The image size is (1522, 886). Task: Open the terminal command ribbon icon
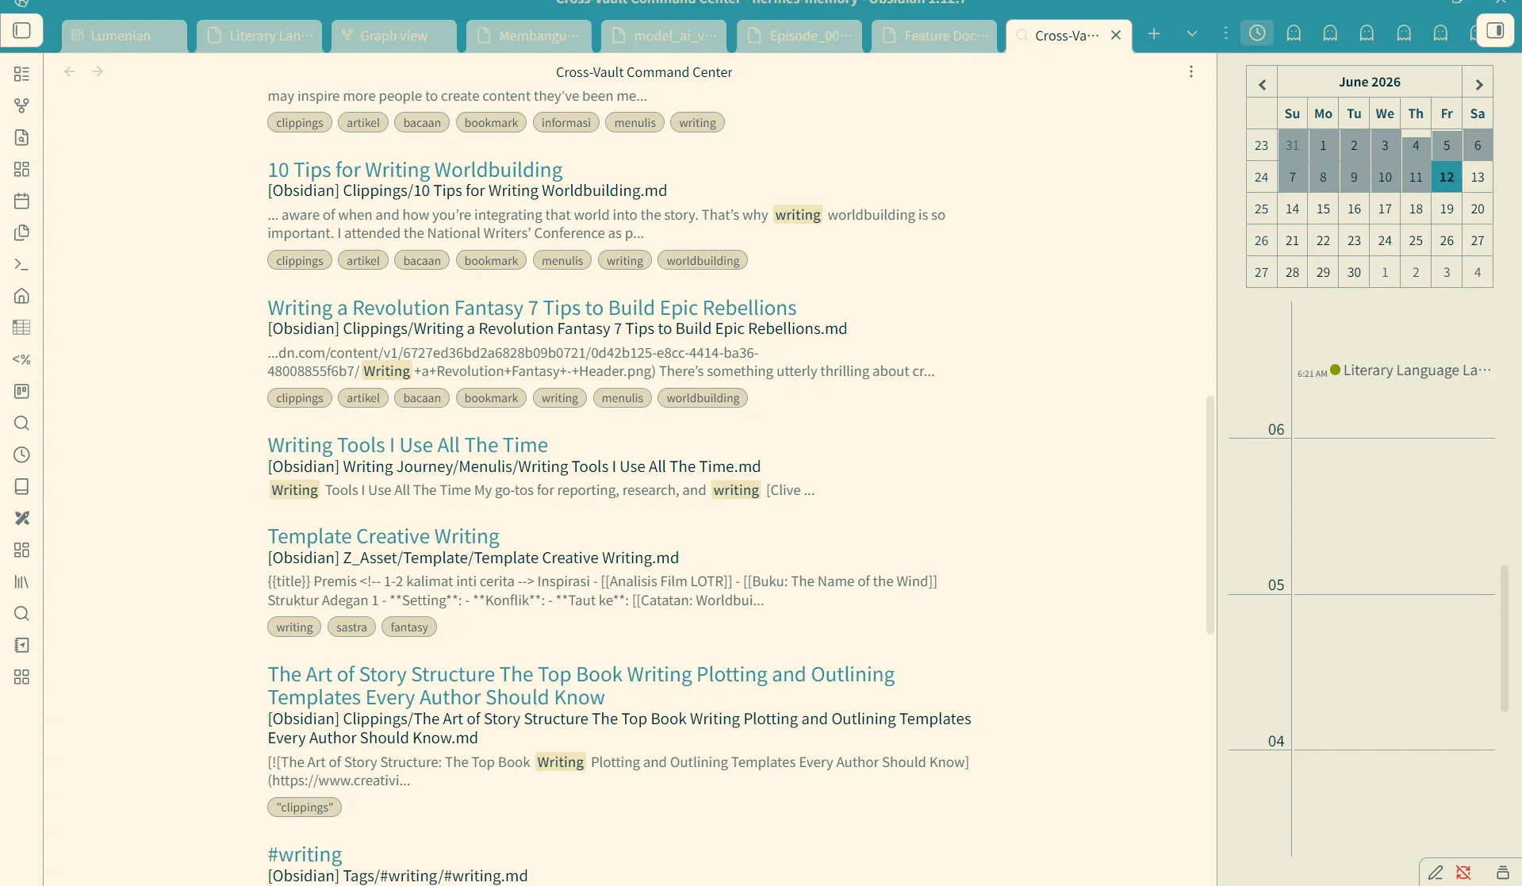click(22, 264)
